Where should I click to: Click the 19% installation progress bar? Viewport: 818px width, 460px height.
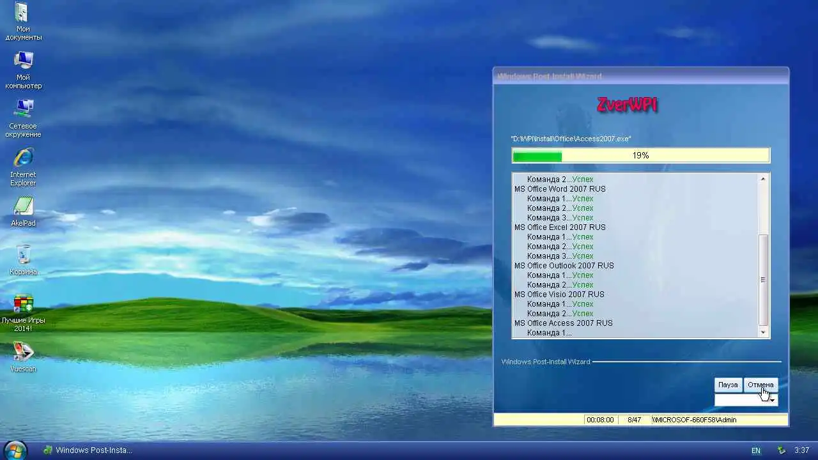[641, 155]
